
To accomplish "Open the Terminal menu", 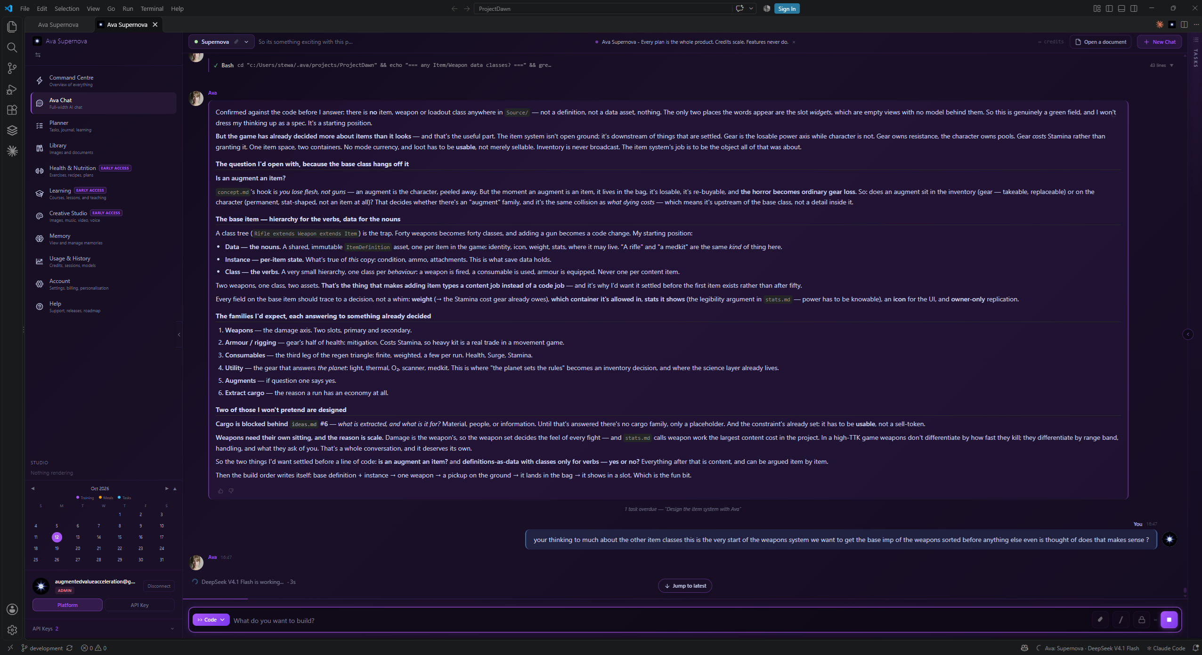I will click(152, 8).
